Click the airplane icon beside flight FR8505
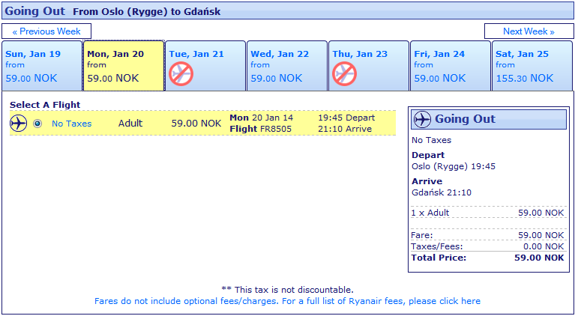Image resolution: width=575 pixels, height=316 pixels. tap(18, 124)
